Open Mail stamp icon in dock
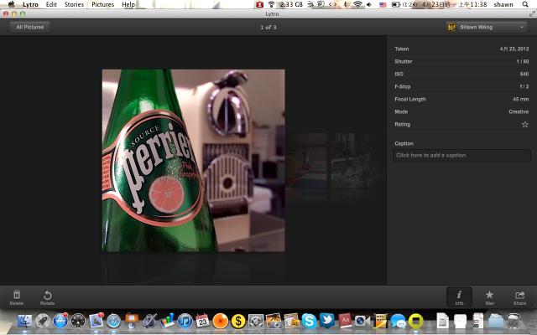The image size is (537, 335). click(96, 321)
